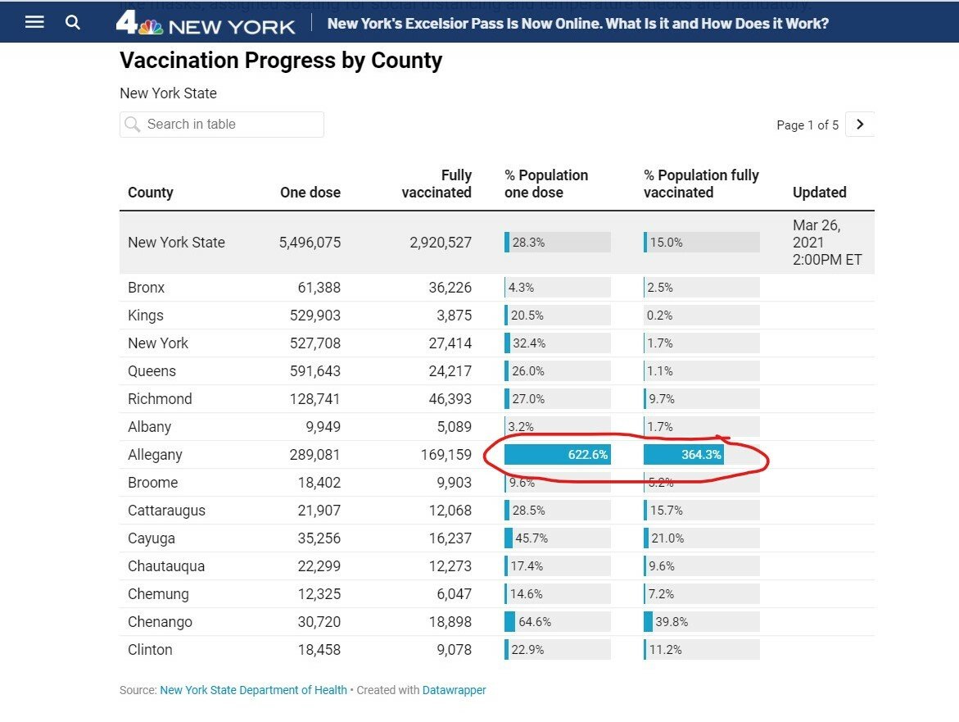Sort by Fully vaccinated column header
The width and height of the screenshot is (959, 722).
[437, 184]
